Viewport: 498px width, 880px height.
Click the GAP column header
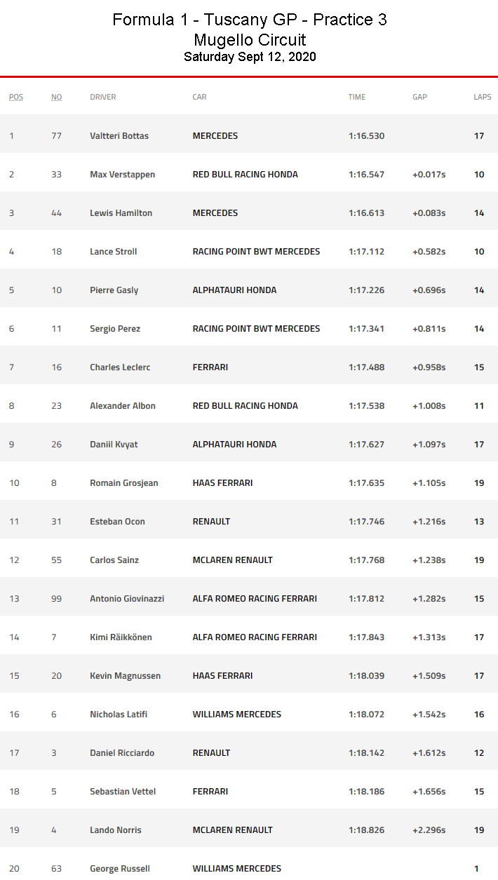coord(419,97)
